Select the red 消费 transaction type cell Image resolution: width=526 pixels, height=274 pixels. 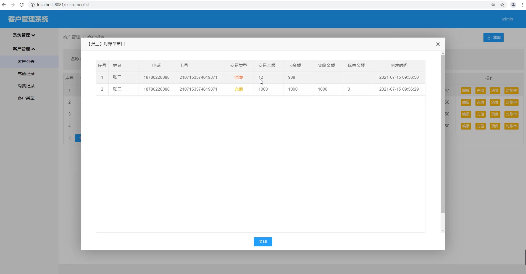pyautogui.click(x=239, y=77)
